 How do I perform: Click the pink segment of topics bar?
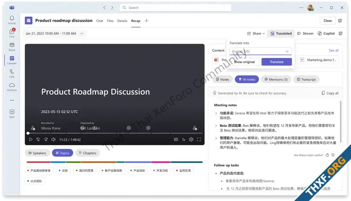(161, 162)
